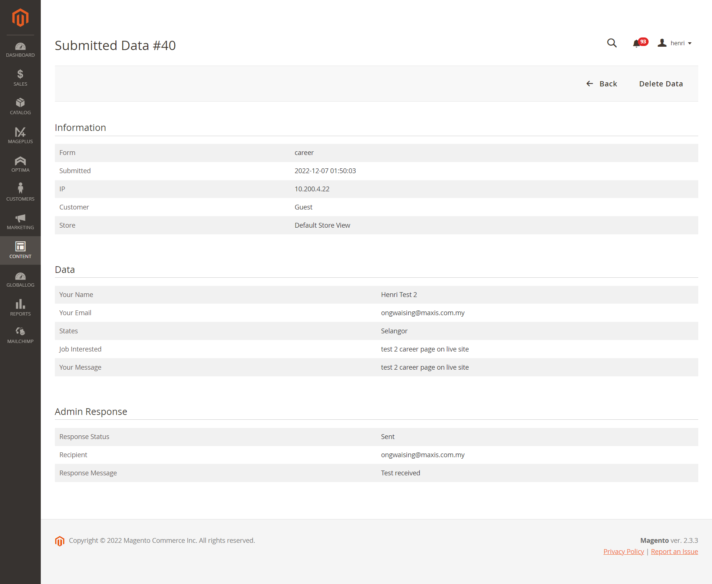The height and width of the screenshot is (584, 712).
Task: Open the Sales menu icon
Action: 20,78
